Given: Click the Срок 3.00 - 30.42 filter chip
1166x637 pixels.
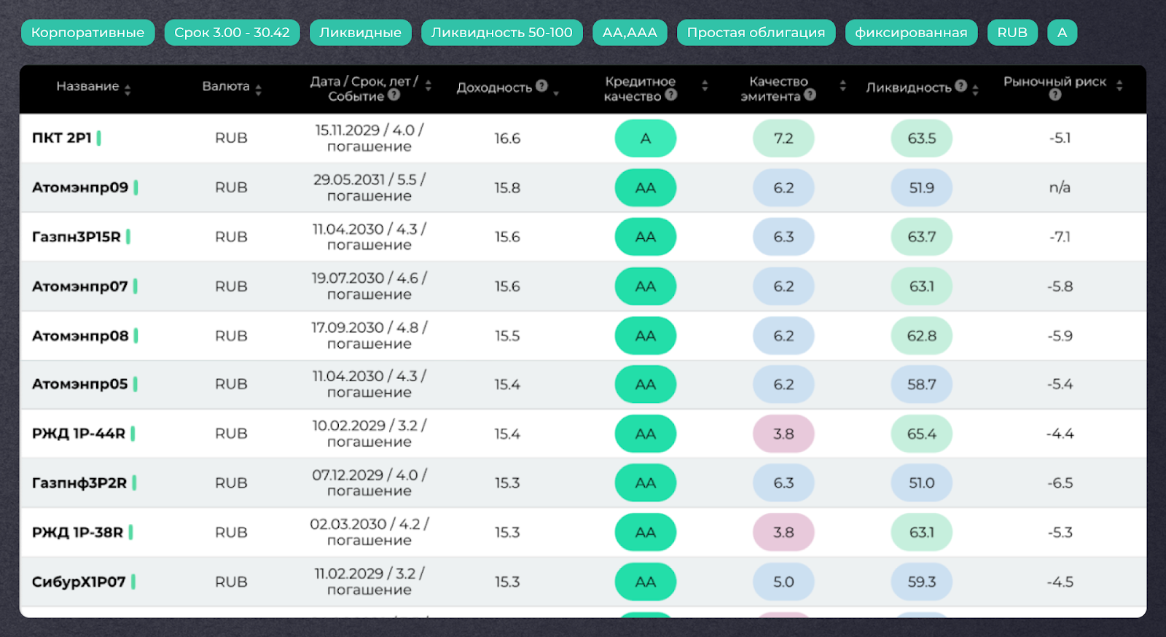Looking at the screenshot, I should click(232, 33).
